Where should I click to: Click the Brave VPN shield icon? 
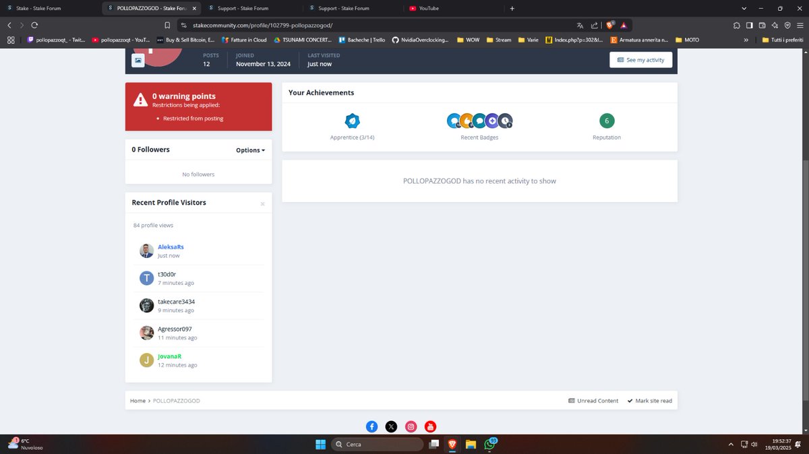(x=787, y=25)
